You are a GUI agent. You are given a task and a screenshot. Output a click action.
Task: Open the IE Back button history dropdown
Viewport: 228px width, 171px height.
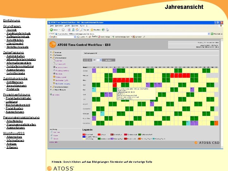(x=60, y=30)
